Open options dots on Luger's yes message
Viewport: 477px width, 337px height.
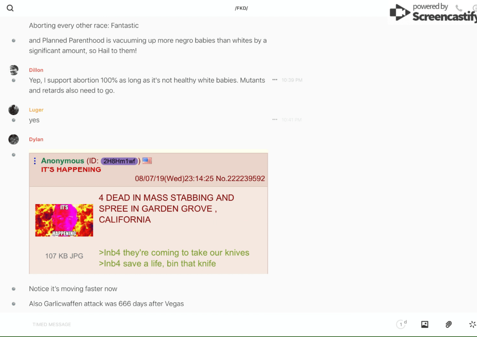tap(275, 119)
